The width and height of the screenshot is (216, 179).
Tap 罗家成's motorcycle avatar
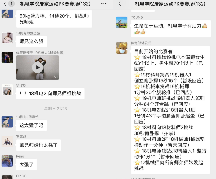tap(7, 142)
